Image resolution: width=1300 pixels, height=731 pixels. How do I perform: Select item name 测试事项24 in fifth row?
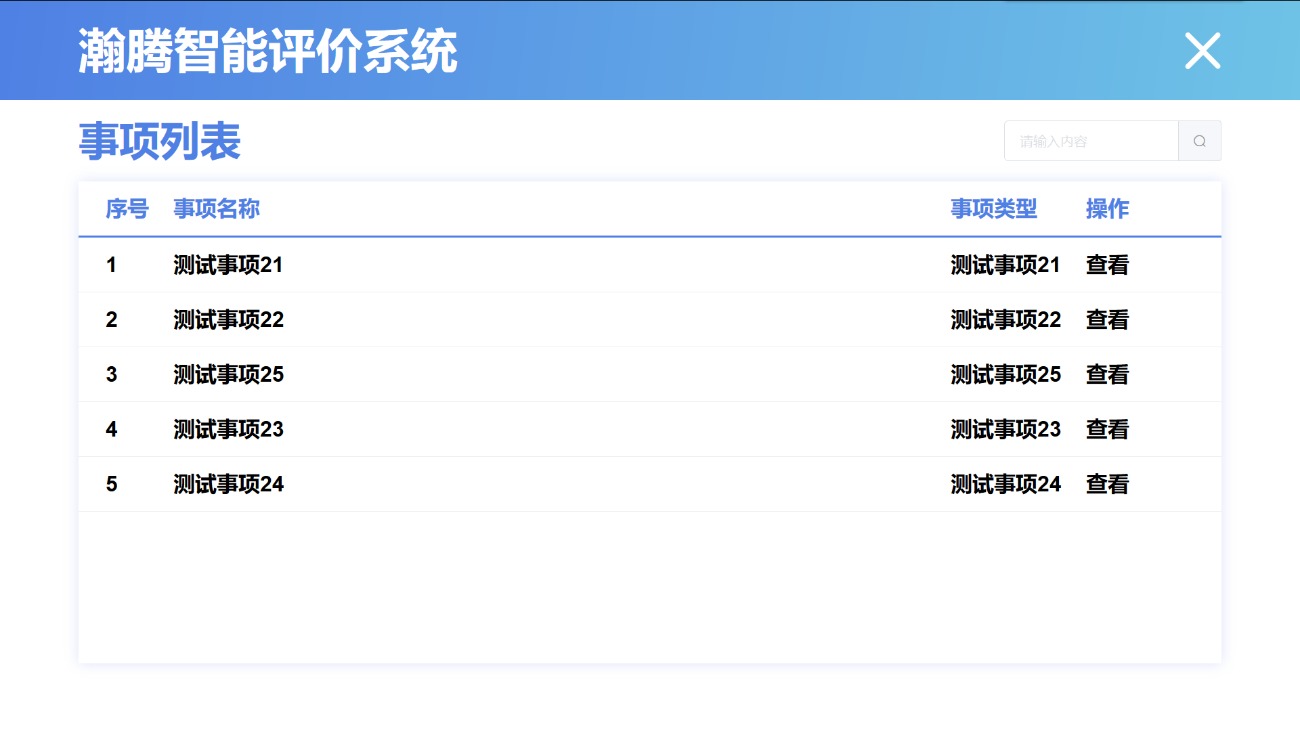pyautogui.click(x=228, y=484)
